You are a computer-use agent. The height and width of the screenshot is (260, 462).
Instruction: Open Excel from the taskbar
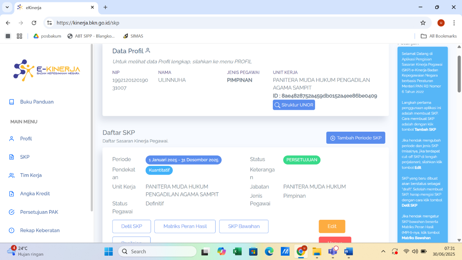[x=237, y=252]
